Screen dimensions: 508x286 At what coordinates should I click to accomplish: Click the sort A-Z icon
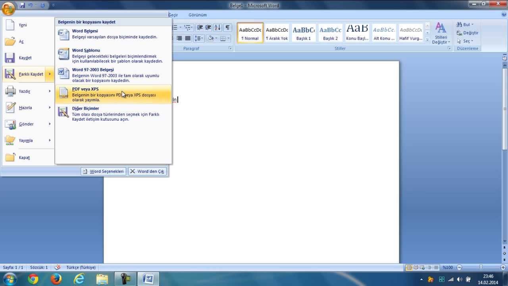point(217,27)
